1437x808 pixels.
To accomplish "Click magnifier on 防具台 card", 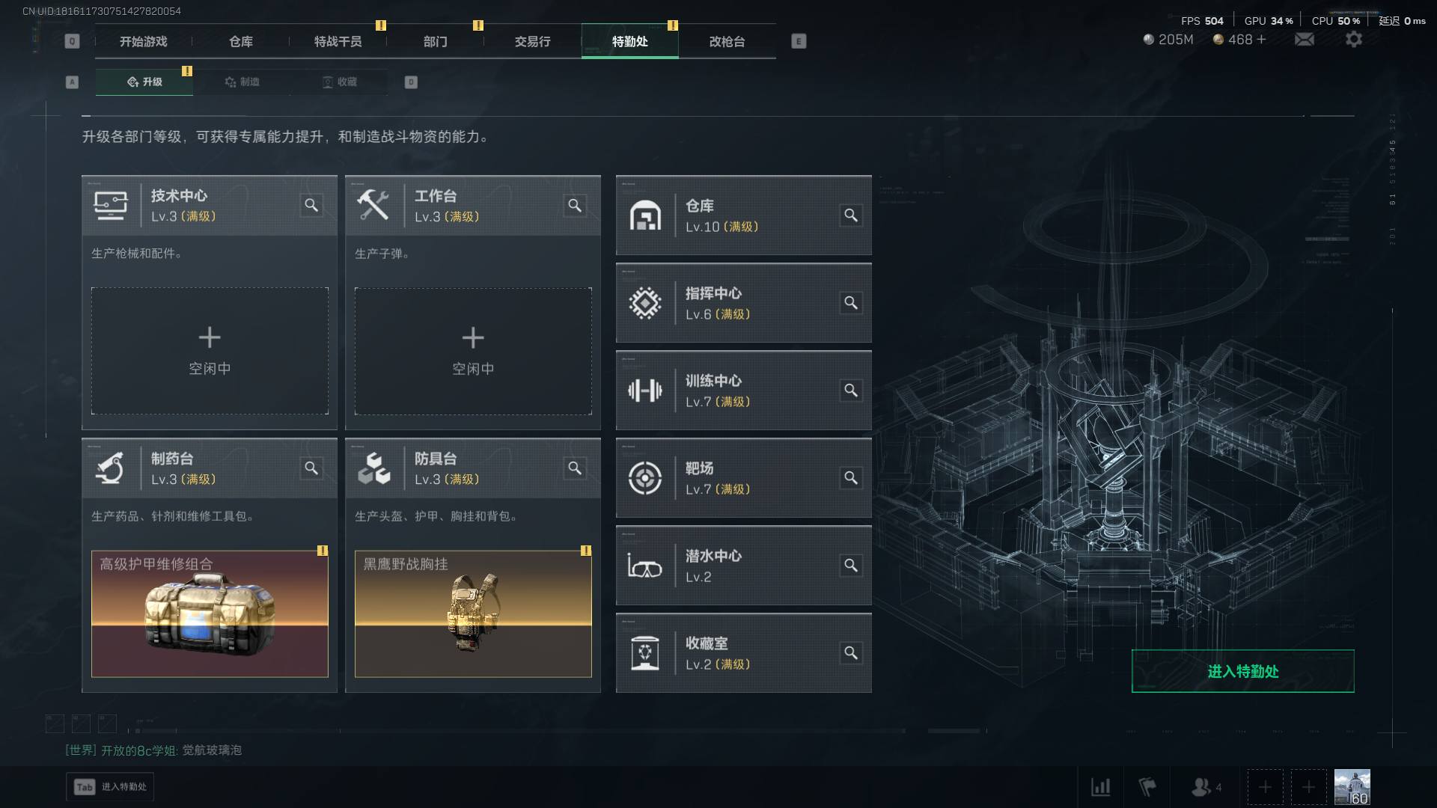I will (575, 468).
